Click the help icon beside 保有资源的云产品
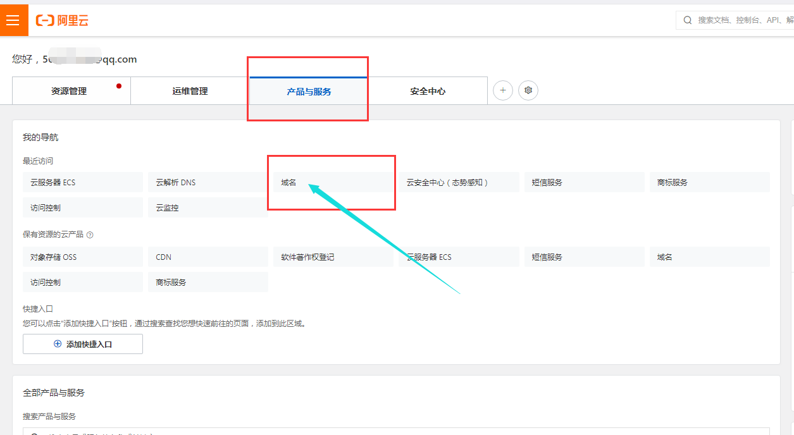 tap(90, 235)
